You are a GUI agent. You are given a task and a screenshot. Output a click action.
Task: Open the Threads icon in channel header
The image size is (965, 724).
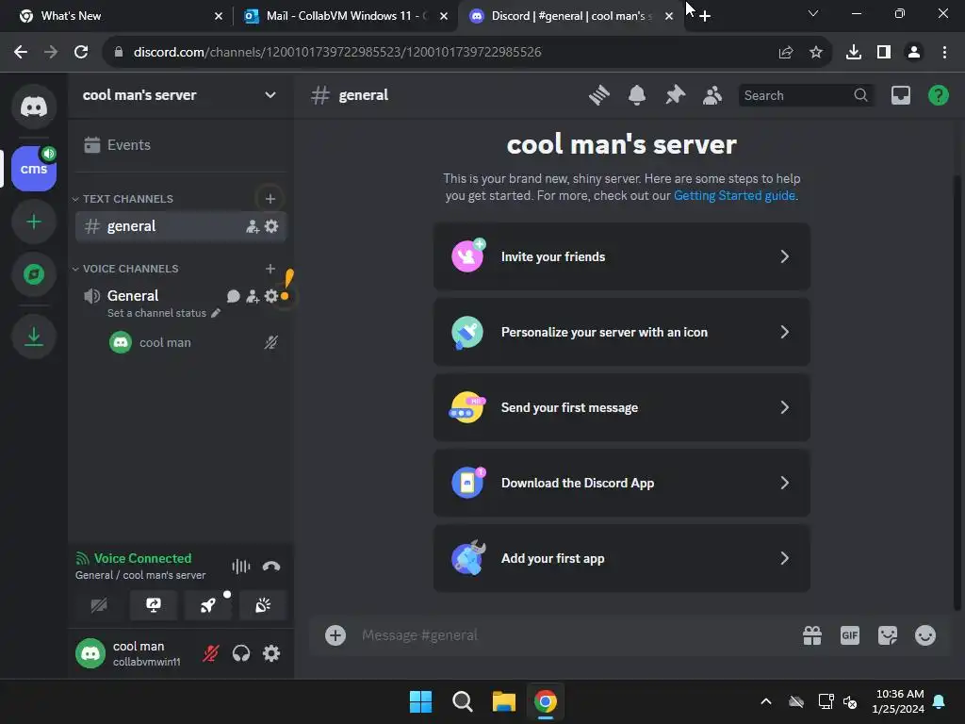pos(598,95)
